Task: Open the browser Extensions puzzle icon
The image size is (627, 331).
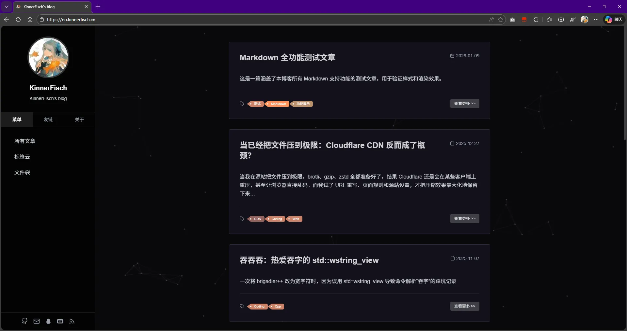Action: click(x=536, y=20)
